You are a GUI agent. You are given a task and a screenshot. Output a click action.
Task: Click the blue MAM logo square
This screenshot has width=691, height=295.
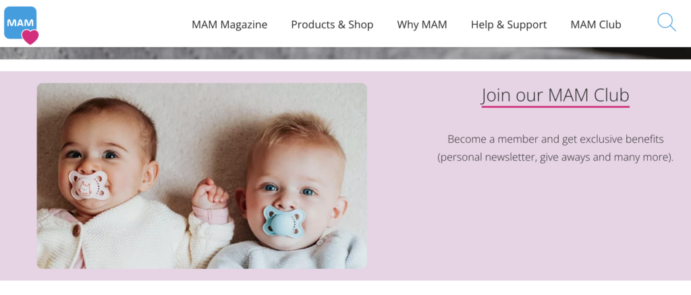[18, 21]
